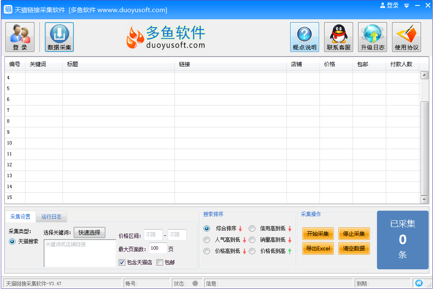Select 销量高到低 sort option

[252, 240]
